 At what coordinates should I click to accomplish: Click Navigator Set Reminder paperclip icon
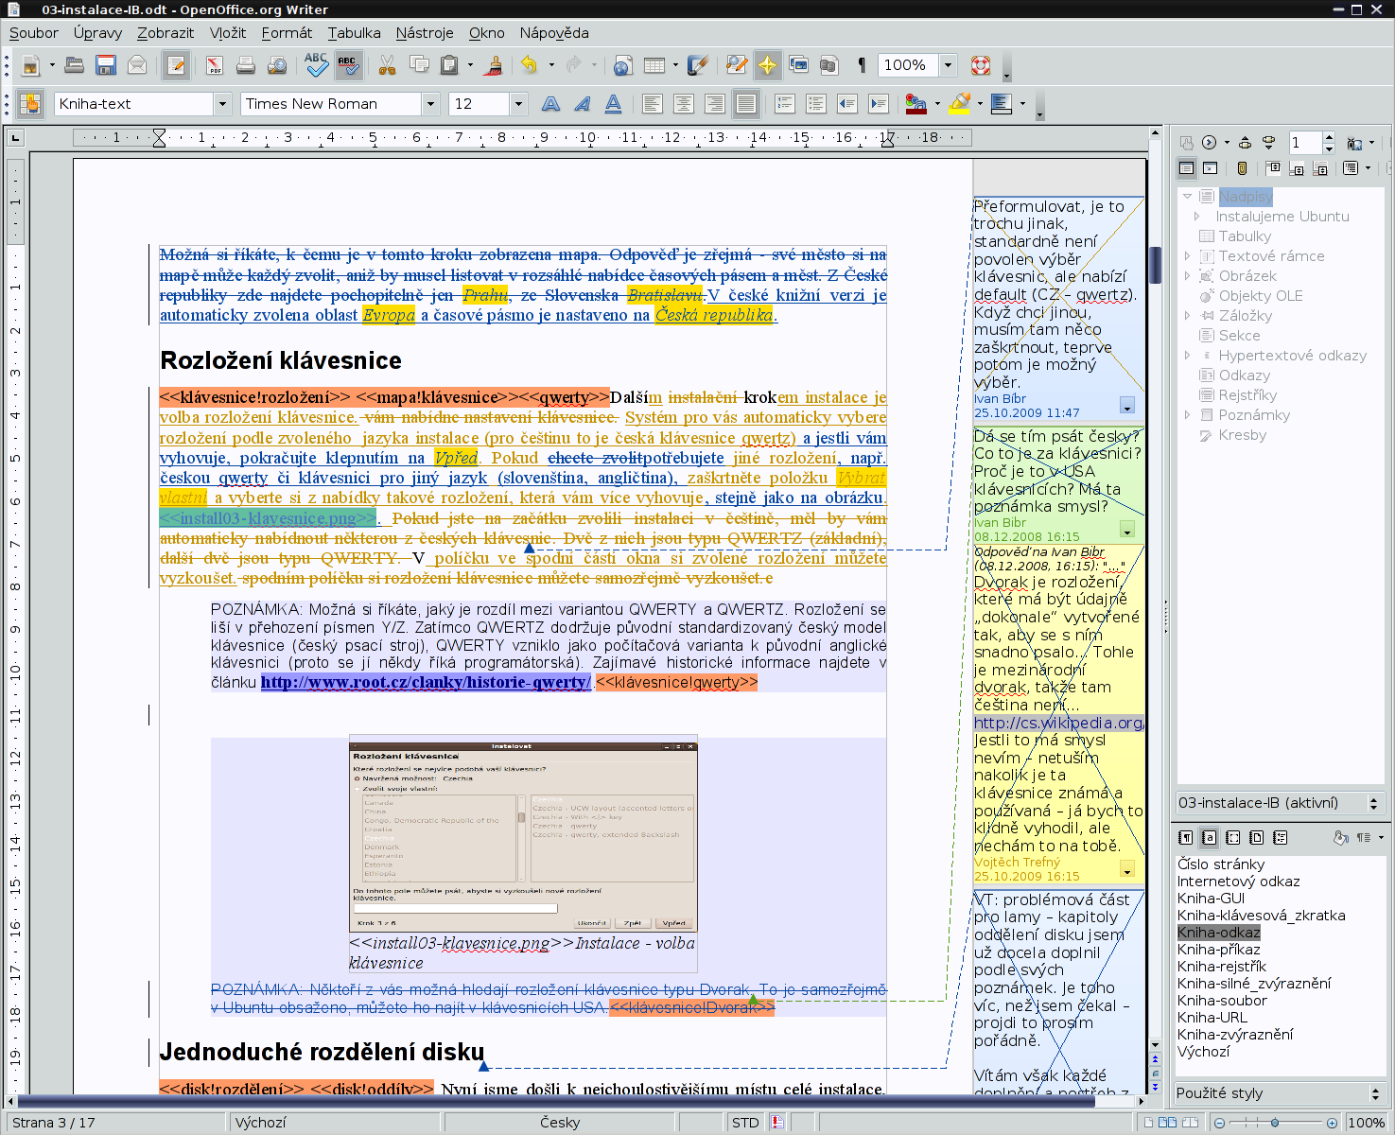click(1242, 168)
